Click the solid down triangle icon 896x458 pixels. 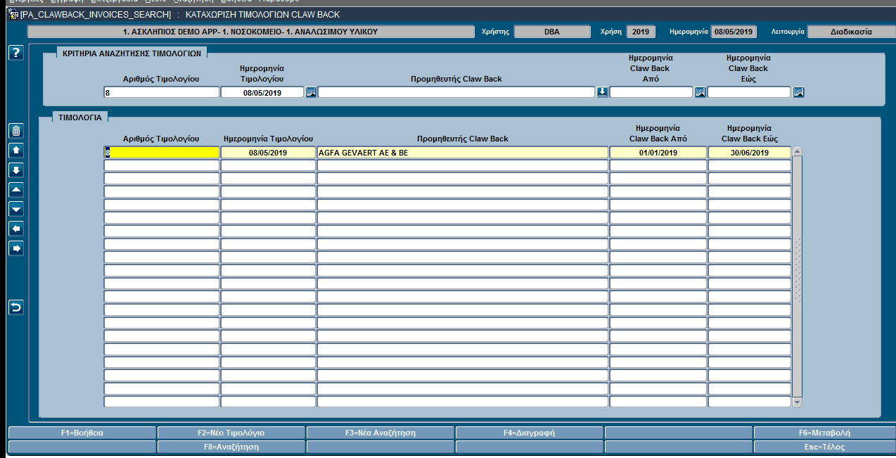(16, 209)
